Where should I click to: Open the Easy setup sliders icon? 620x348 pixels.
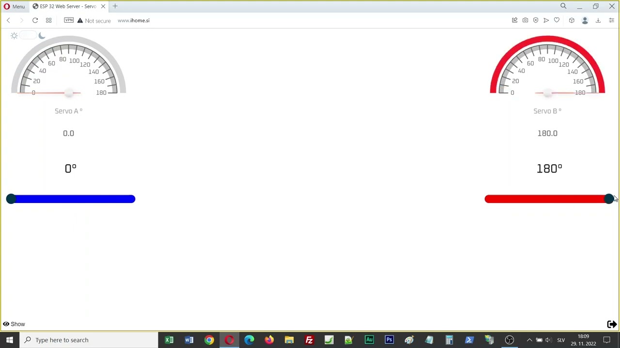[x=611, y=20]
